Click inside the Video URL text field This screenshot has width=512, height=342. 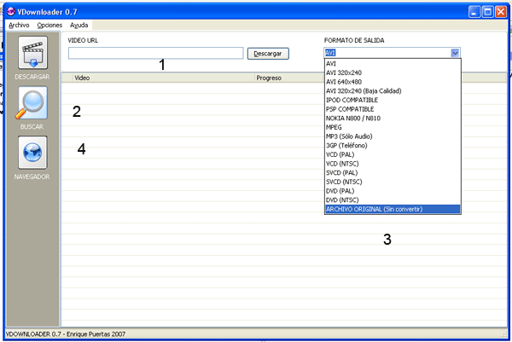155,54
